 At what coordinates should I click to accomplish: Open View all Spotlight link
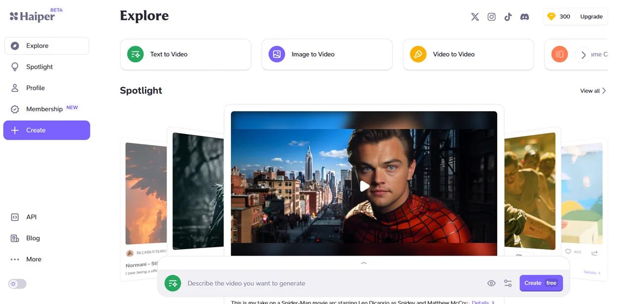(x=593, y=91)
